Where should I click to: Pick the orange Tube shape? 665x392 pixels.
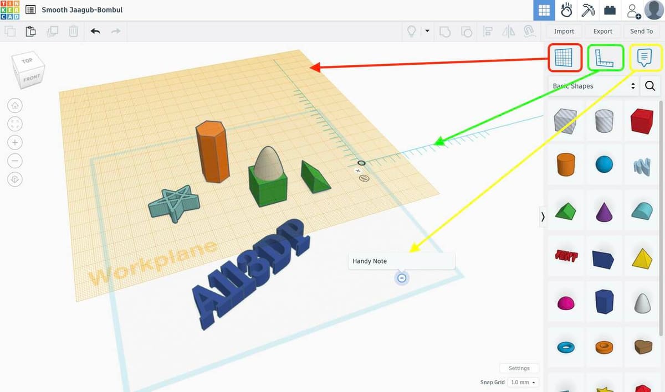(604, 347)
